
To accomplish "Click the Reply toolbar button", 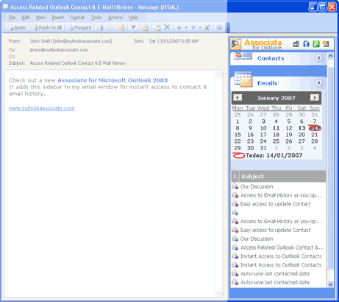I will (x=16, y=27).
